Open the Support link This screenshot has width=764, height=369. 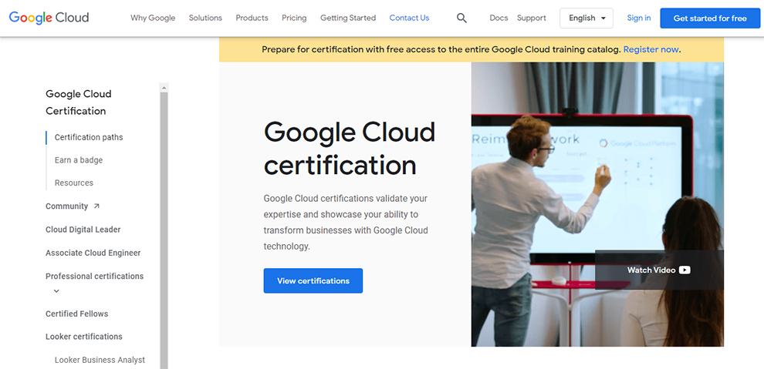pyautogui.click(x=532, y=18)
